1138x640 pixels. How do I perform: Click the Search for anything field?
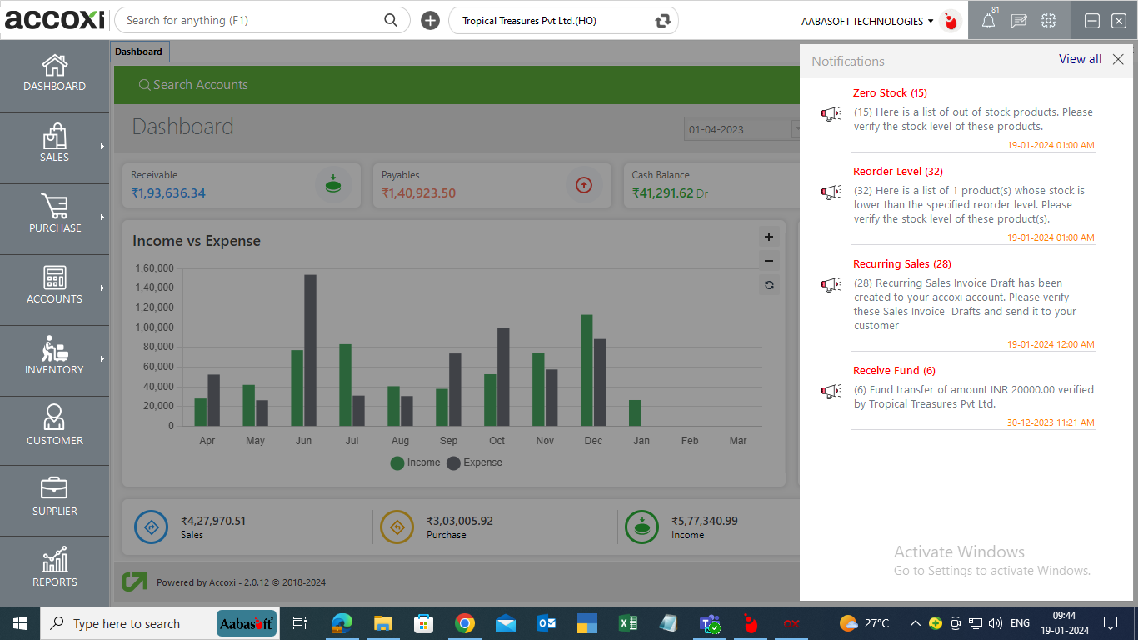(250, 21)
